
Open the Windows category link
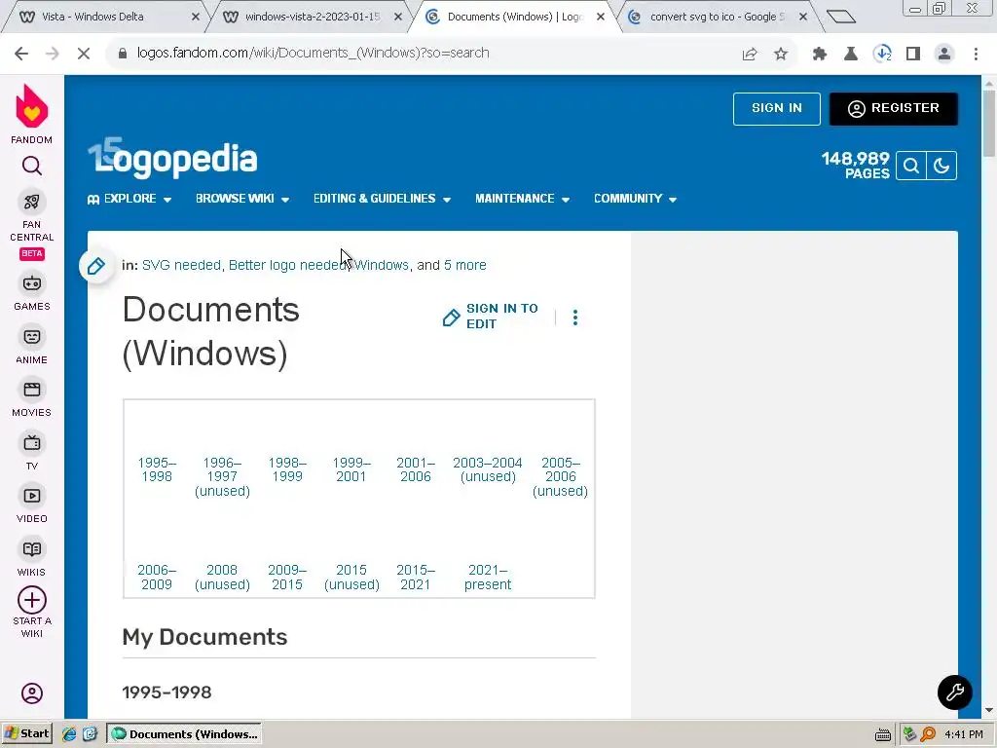pos(382,265)
